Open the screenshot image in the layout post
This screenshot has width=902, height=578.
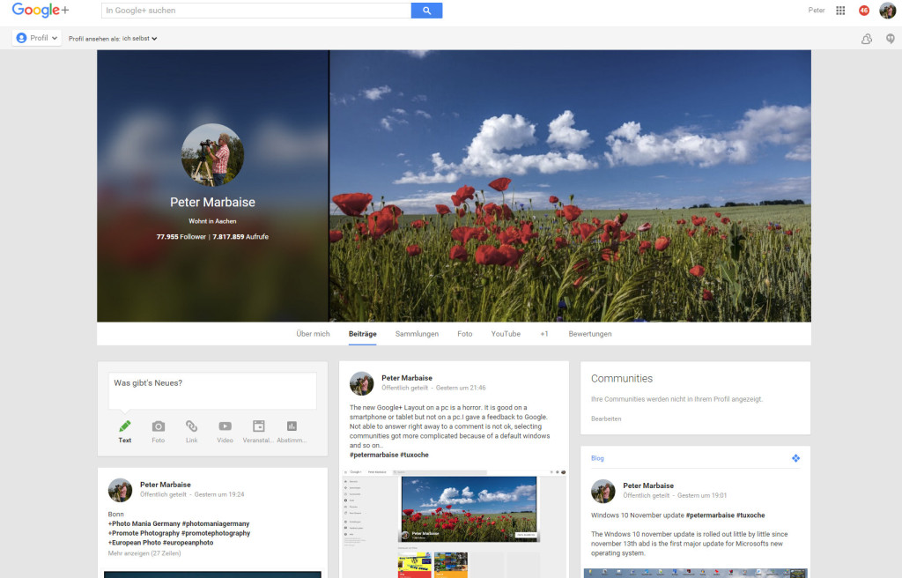pos(455,524)
